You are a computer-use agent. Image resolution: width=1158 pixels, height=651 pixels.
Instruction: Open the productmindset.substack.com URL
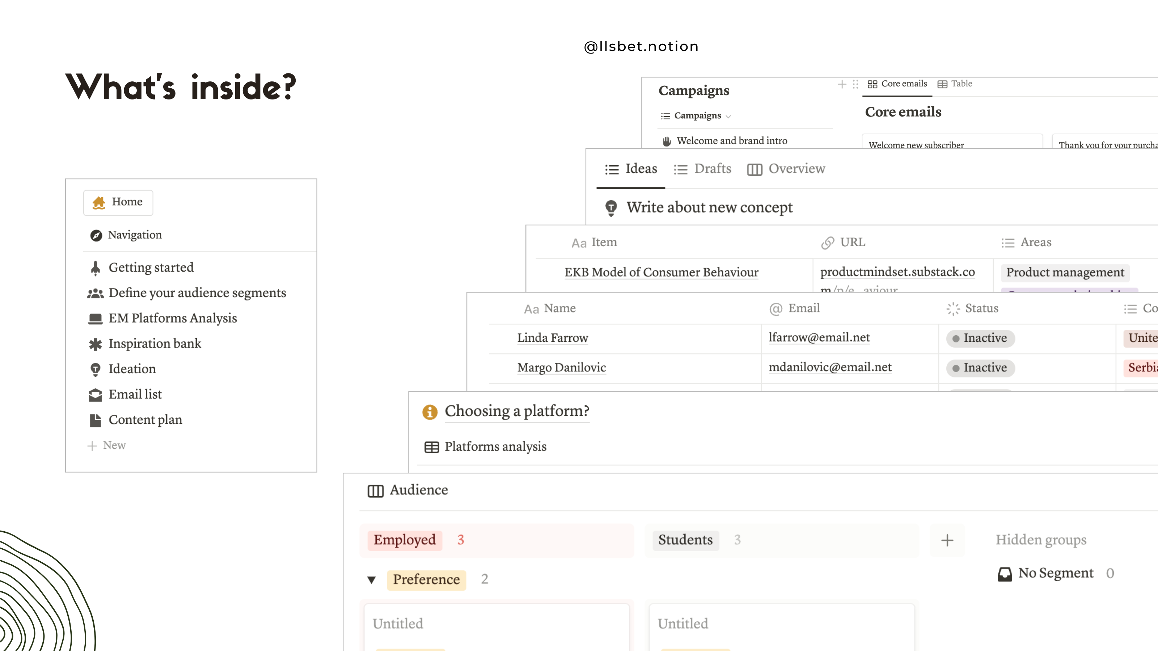[897, 272]
